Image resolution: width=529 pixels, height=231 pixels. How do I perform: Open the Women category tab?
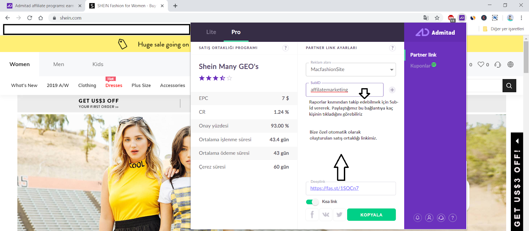tap(20, 64)
